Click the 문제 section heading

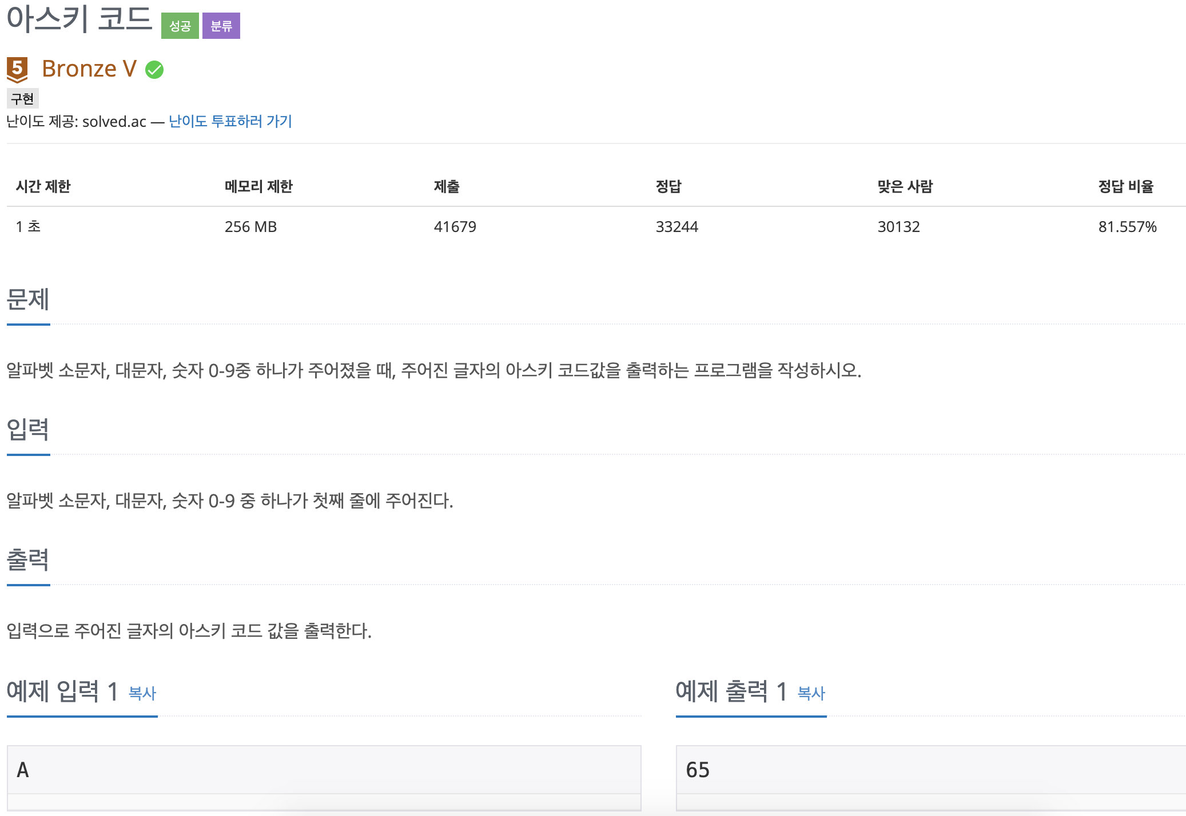pos(28,299)
